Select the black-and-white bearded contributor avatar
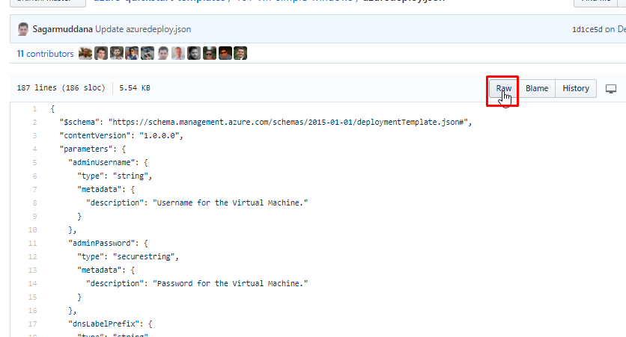 194,53
